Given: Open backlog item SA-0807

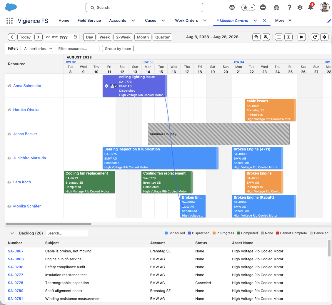Looking at the screenshot, I should pos(16,251).
